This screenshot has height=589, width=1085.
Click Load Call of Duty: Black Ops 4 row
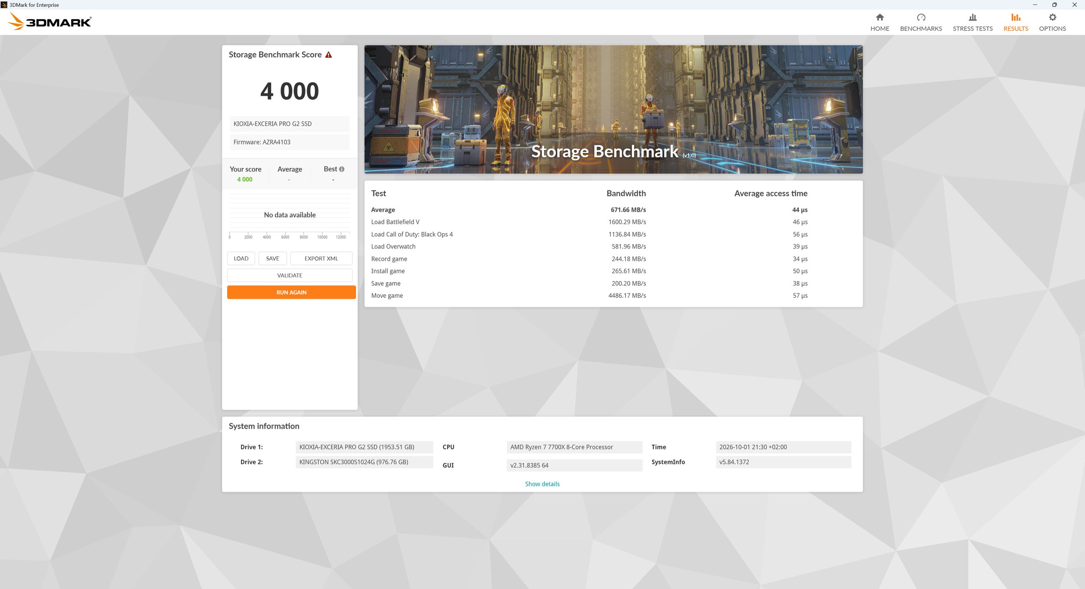tap(589, 234)
